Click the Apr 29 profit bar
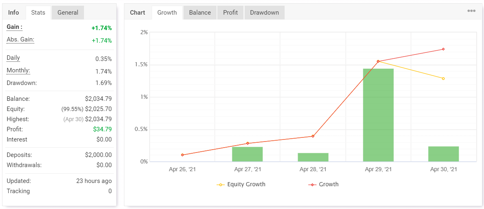The height and width of the screenshot is (209, 484). [378, 115]
